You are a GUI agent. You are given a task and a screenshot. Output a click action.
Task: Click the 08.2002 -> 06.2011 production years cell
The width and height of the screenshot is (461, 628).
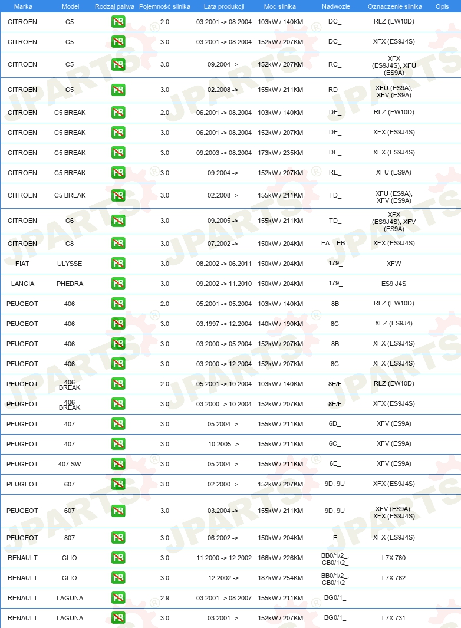[224, 264]
